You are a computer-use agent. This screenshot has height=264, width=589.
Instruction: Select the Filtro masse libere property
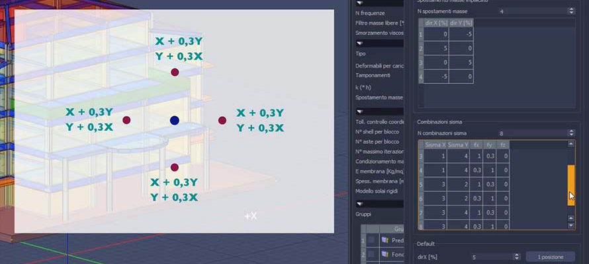pos(379,23)
